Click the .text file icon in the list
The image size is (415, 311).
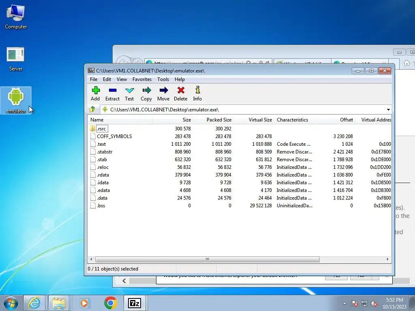coord(93,144)
